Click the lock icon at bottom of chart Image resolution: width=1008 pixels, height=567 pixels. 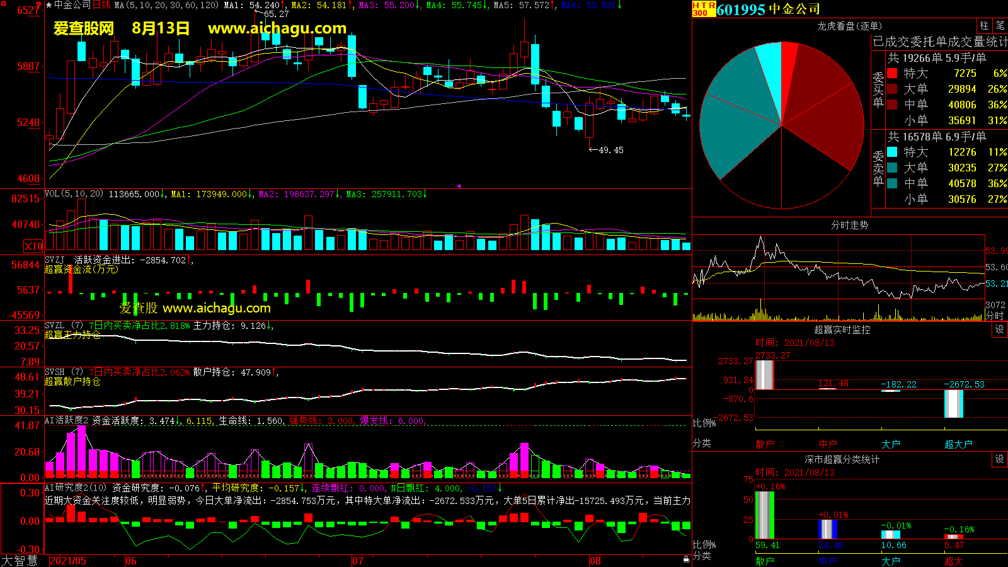(686, 559)
